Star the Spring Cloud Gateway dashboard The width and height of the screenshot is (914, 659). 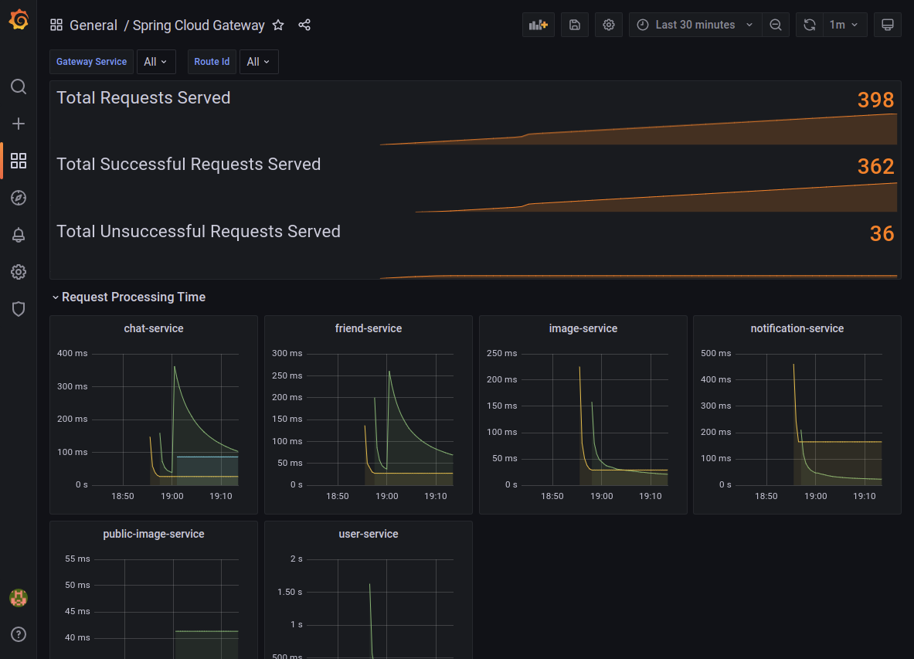tap(278, 25)
